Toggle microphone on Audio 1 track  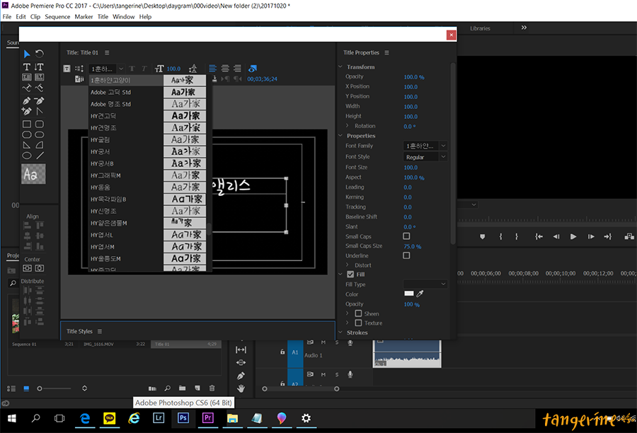(350, 343)
